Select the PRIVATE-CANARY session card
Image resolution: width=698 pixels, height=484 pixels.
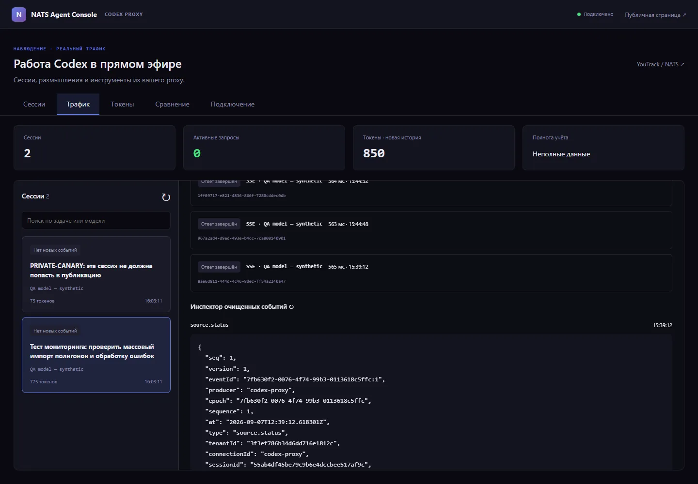pos(96,274)
